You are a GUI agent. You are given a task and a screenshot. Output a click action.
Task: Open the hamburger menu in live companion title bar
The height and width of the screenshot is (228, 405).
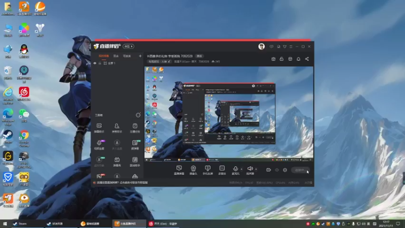(x=291, y=47)
